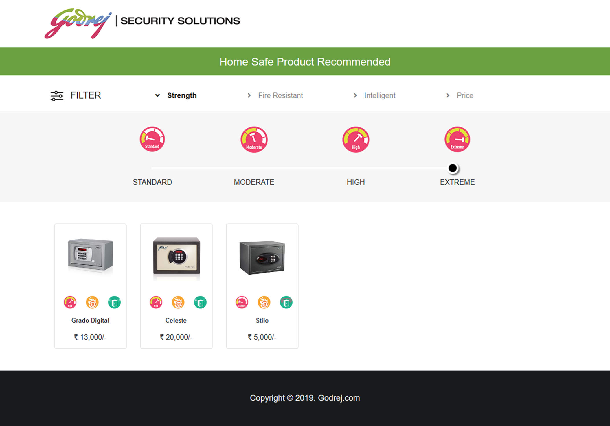
Task: Set strength slider to MODERATE label
Action: [x=254, y=182]
